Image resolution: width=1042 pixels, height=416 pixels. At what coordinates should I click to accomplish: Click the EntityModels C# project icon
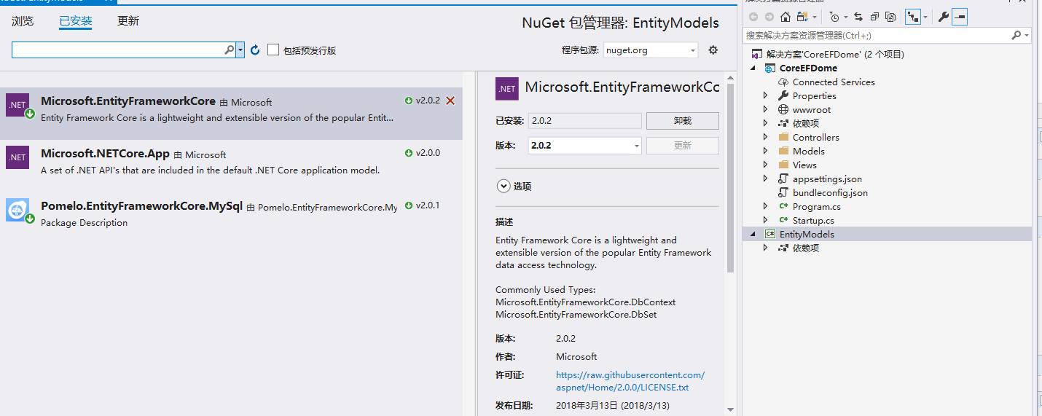[x=769, y=234]
